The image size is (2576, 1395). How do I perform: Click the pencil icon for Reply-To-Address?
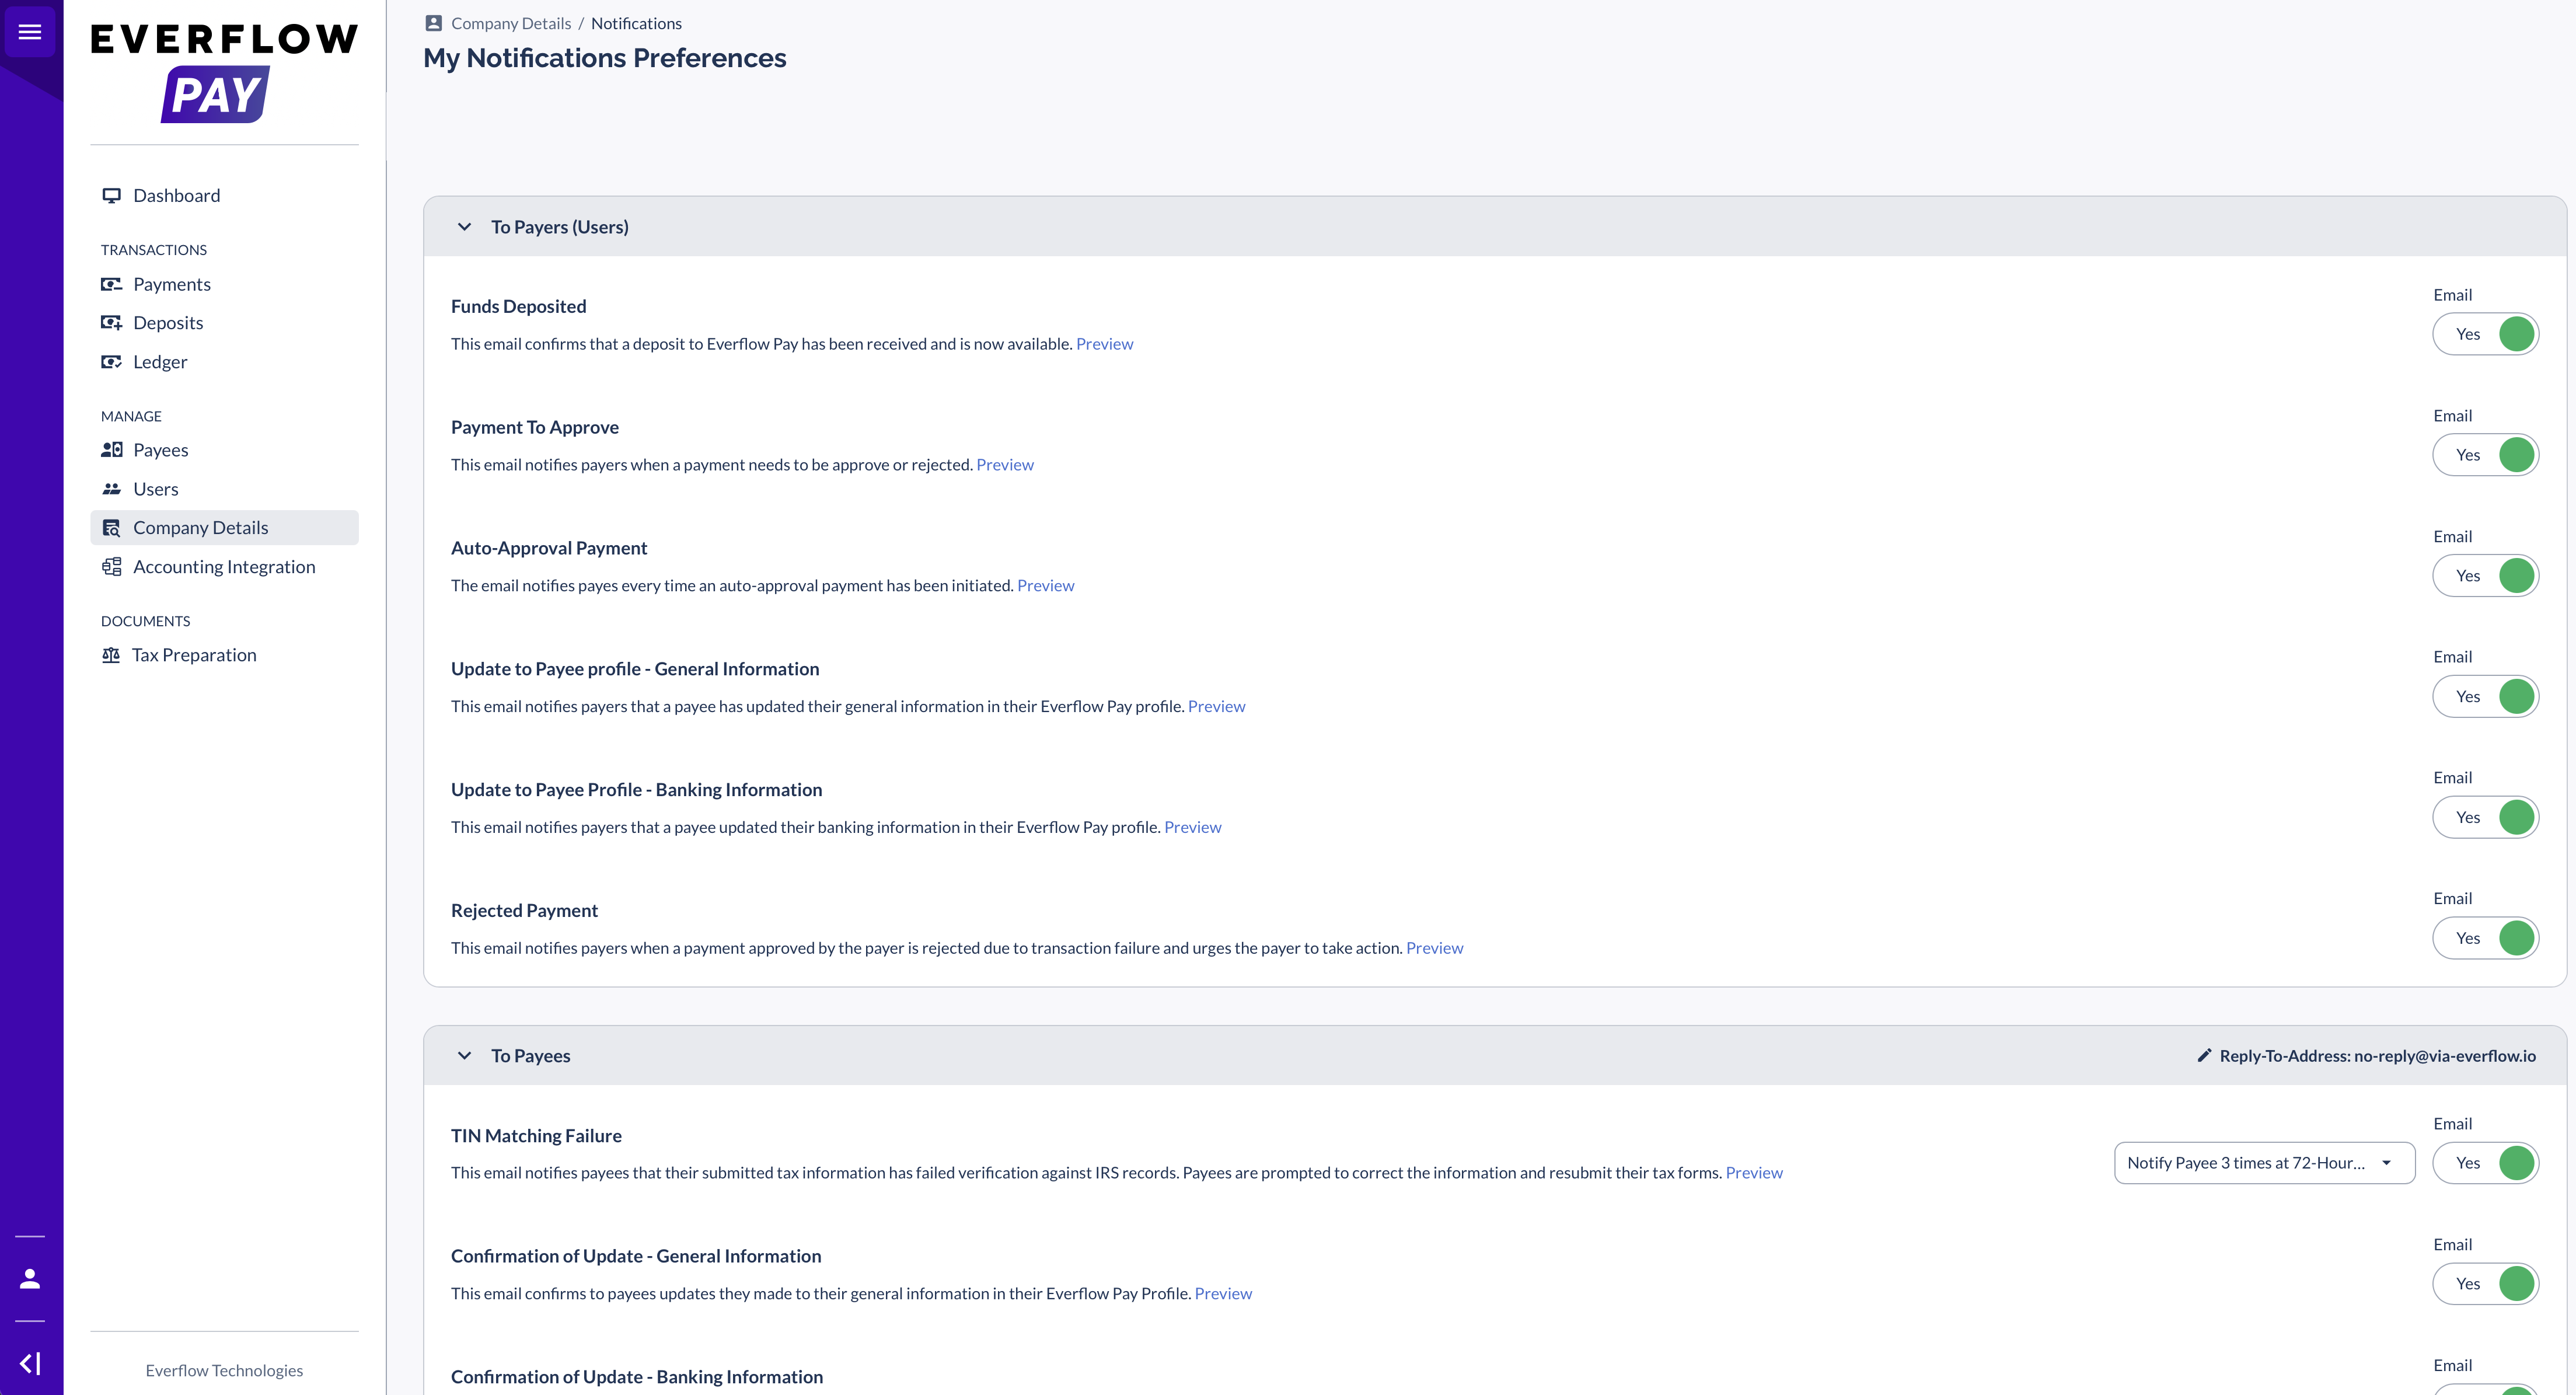(x=2204, y=1055)
